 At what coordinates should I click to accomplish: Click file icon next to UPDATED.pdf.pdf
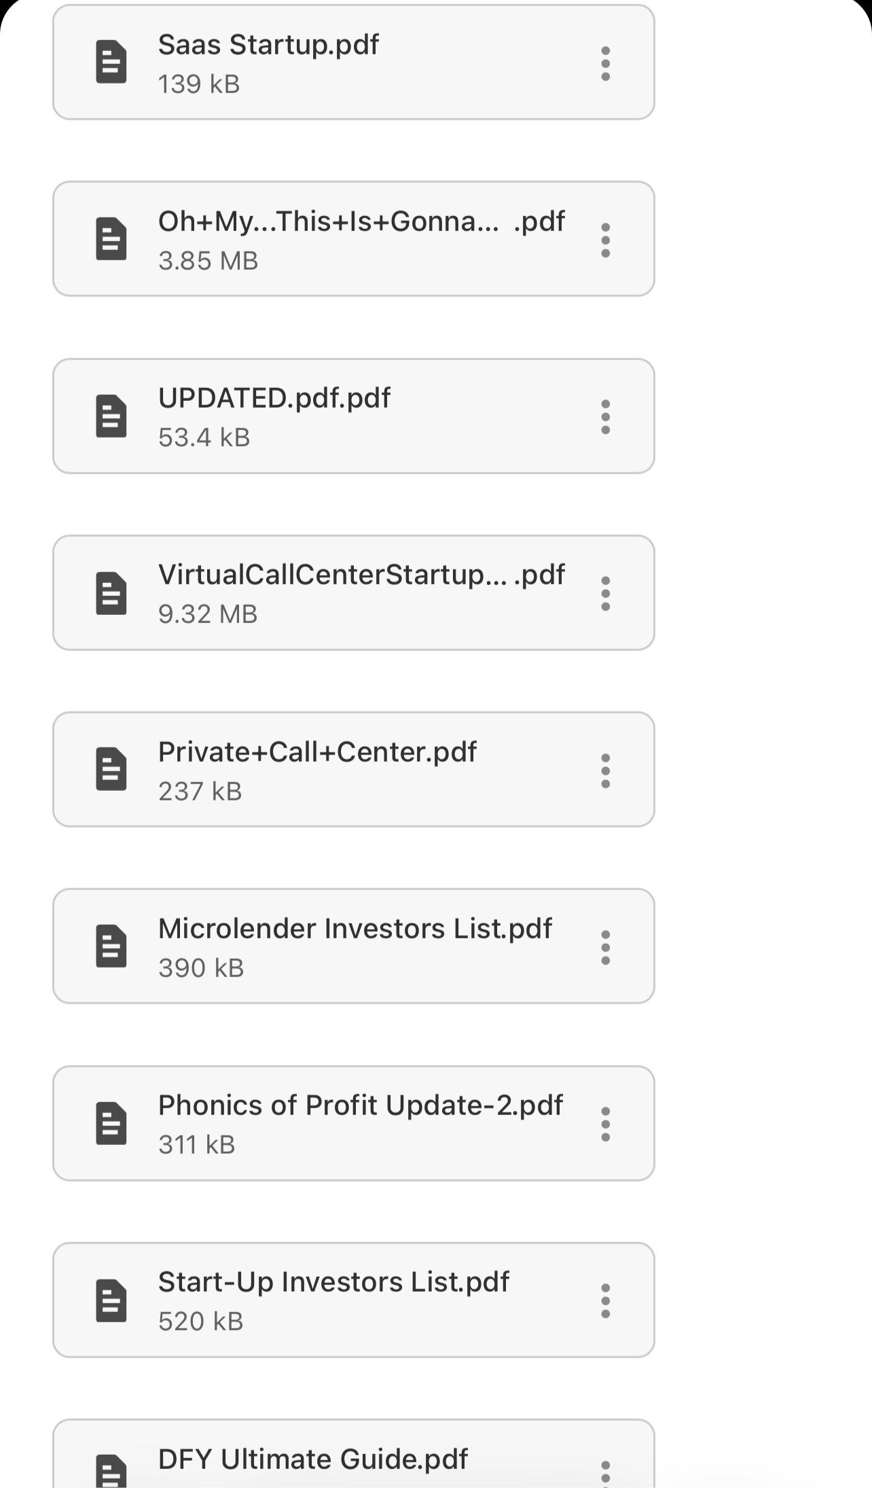pyautogui.click(x=111, y=416)
